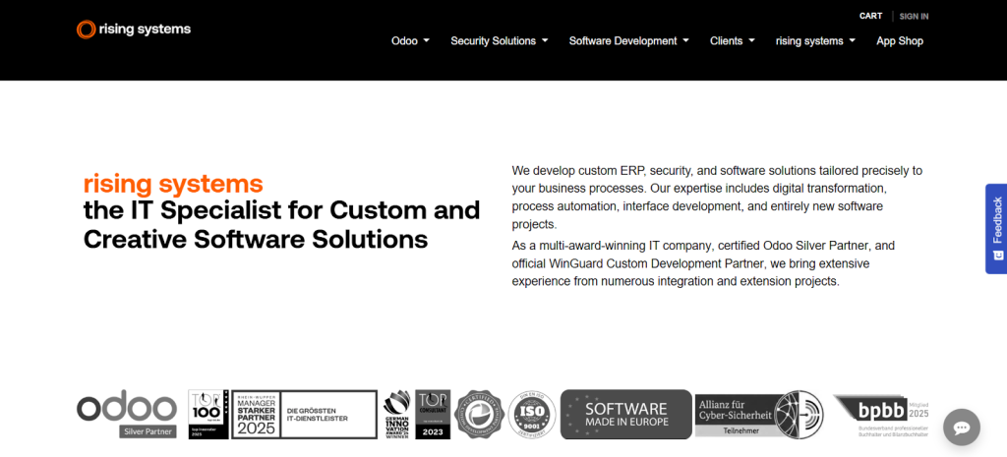Click the Top 100 innovator badge
1007x457 pixels.
(x=208, y=415)
